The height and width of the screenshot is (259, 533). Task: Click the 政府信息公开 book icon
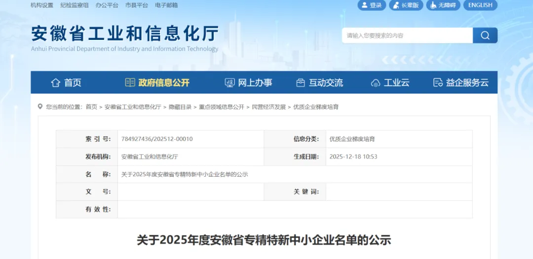[130, 83]
